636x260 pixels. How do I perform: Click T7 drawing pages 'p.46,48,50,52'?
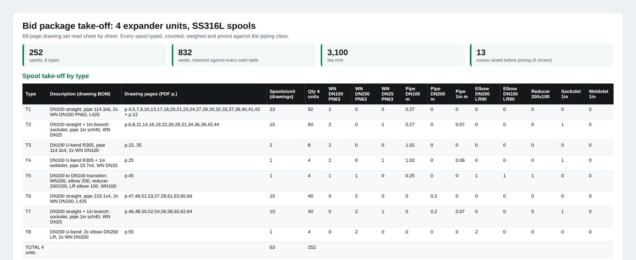[158, 211]
